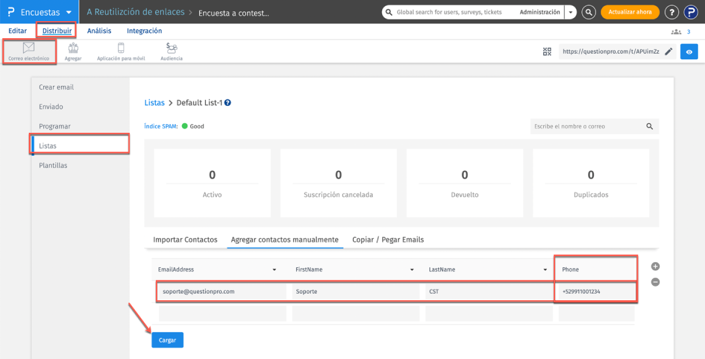
Task: Open the Administración search scope dropdown
Action: pos(570,12)
